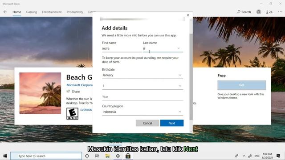Click the Get button

(241, 85)
